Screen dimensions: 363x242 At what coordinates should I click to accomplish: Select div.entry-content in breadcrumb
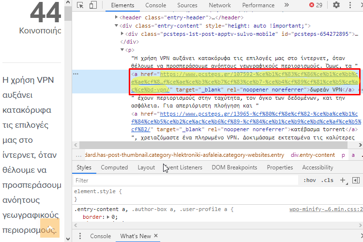[313, 155]
